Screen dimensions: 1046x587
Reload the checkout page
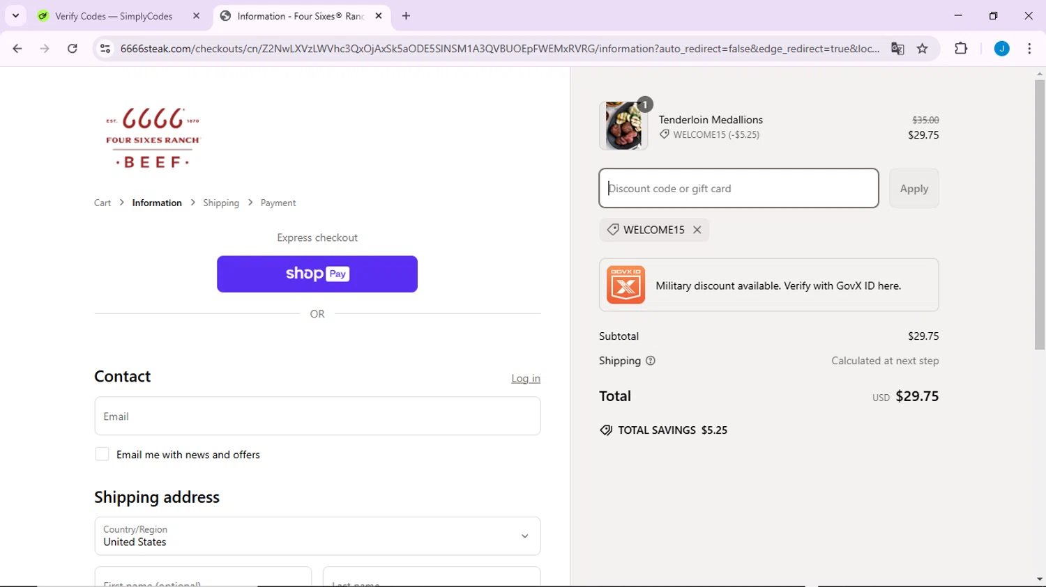click(x=73, y=49)
